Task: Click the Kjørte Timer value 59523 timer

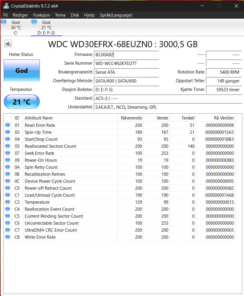Action: coord(224,89)
